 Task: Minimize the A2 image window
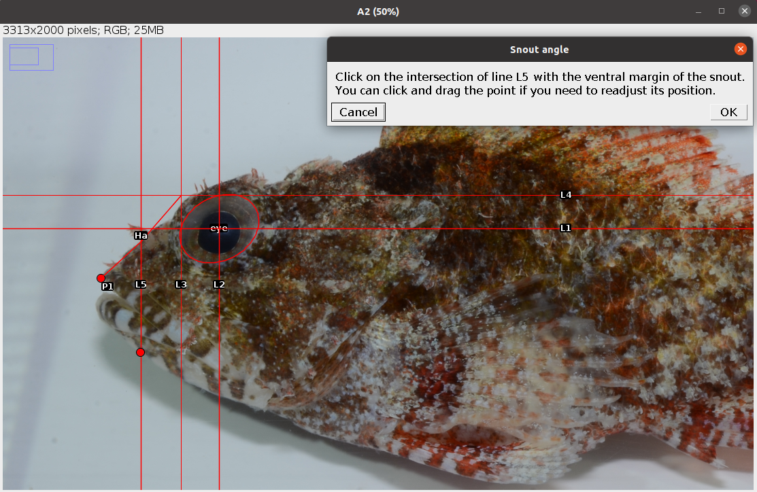point(698,11)
